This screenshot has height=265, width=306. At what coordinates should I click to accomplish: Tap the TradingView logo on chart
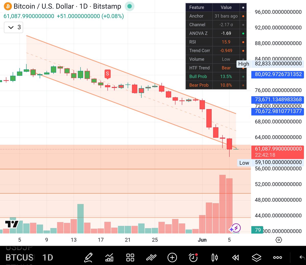[12, 224]
